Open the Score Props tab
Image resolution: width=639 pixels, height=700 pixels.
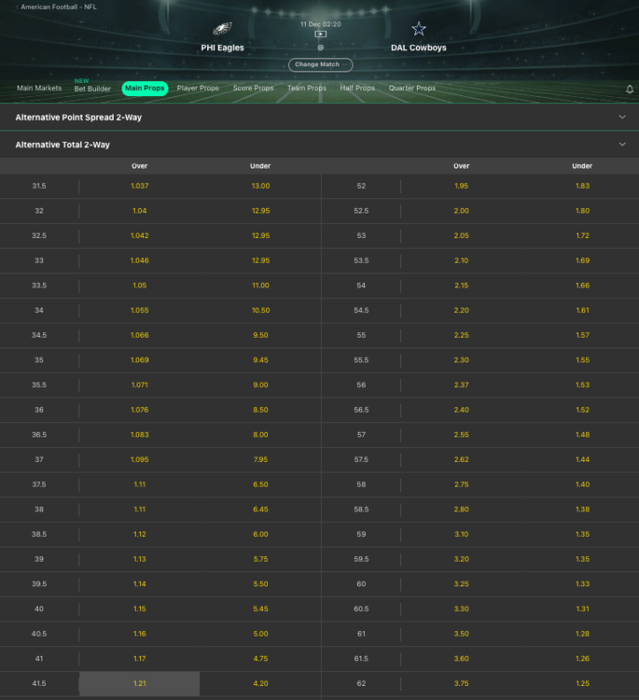[253, 89]
